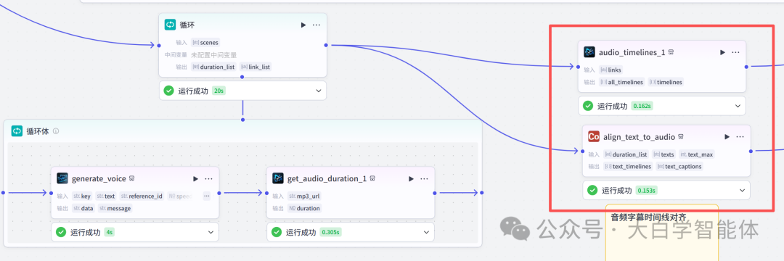
Task: Select the 音频字幕时间线对齐 sticky note
Action: pos(661,232)
